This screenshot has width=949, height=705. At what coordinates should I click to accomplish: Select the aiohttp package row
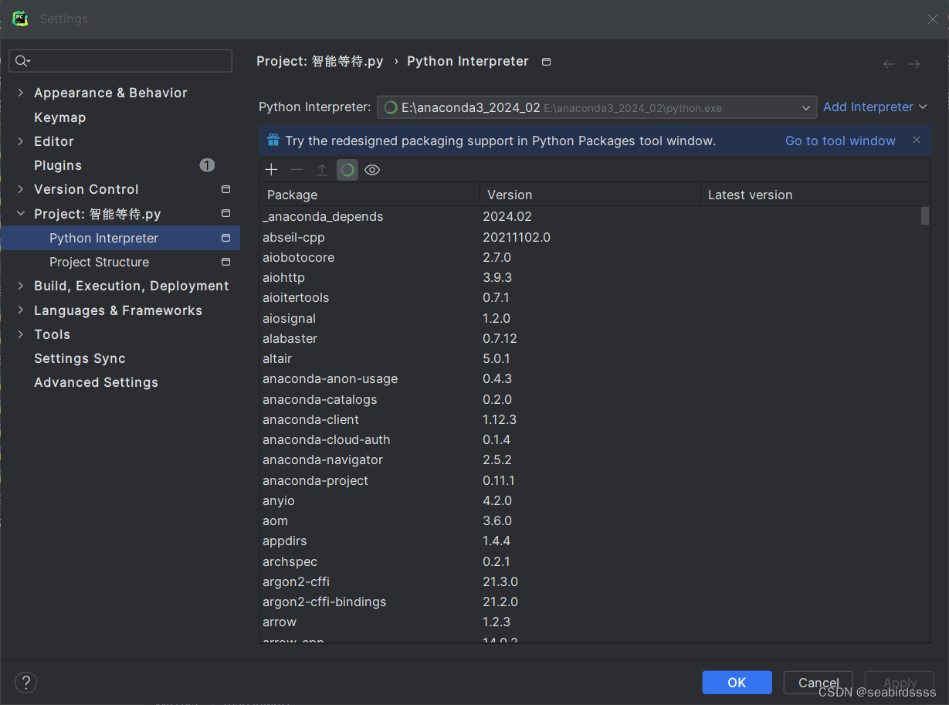(590, 277)
